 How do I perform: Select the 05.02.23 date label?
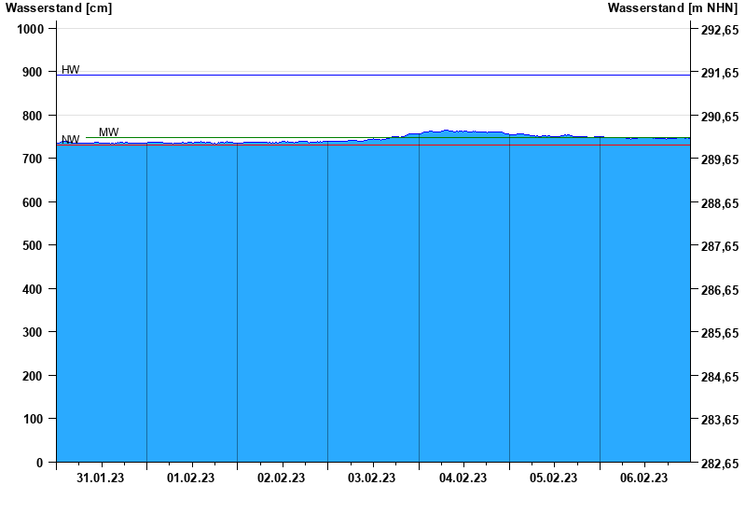pos(554,478)
